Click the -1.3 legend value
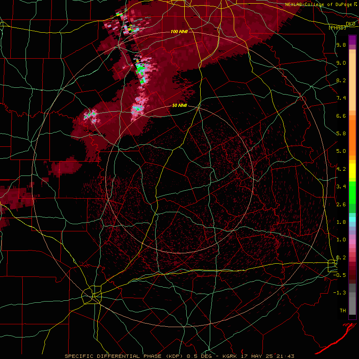Image resolution: width=359 pixels, height=359 pixels. point(339,293)
